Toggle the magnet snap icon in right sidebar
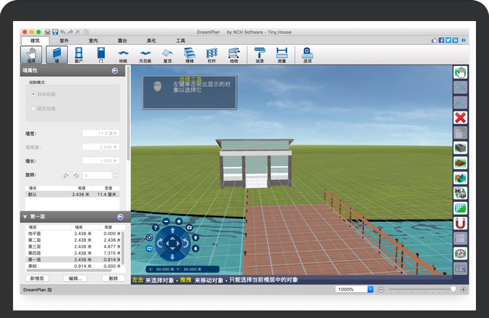This screenshot has height=318, width=489. point(460,223)
